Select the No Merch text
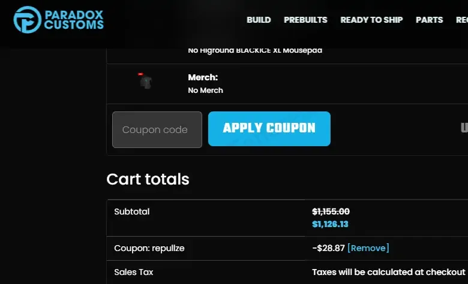 (205, 90)
